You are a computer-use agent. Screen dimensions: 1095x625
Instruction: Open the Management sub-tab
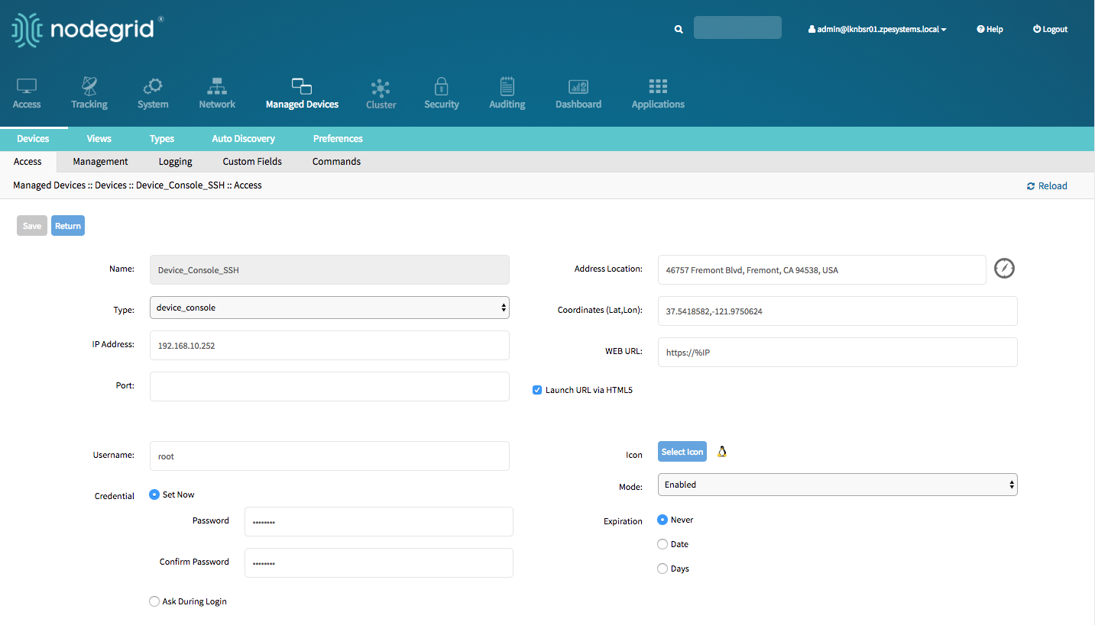(x=100, y=162)
